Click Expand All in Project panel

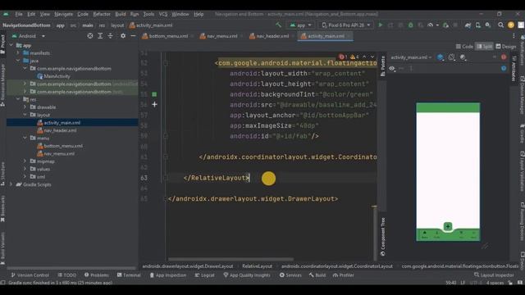coord(100,36)
